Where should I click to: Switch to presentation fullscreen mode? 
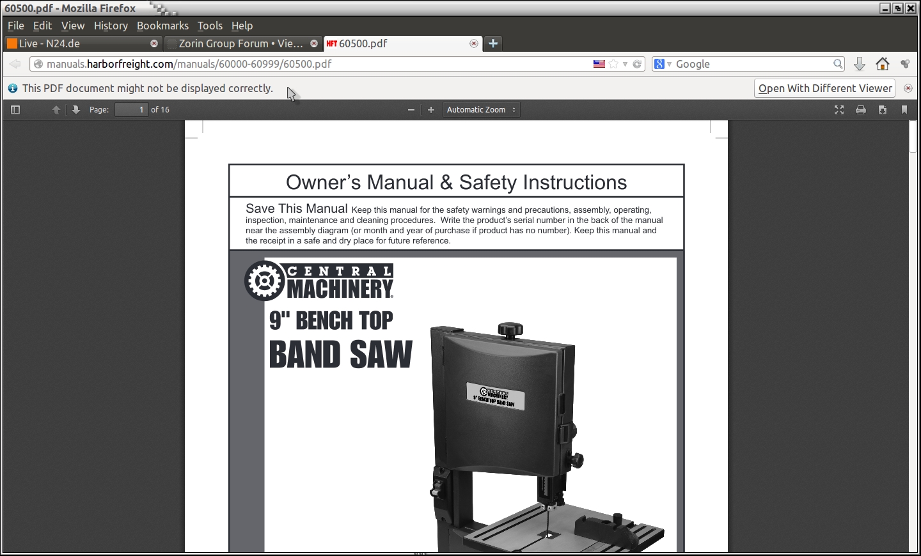click(x=839, y=110)
